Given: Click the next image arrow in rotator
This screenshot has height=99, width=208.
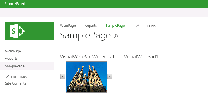Looking at the screenshot, I should (110, 77).
